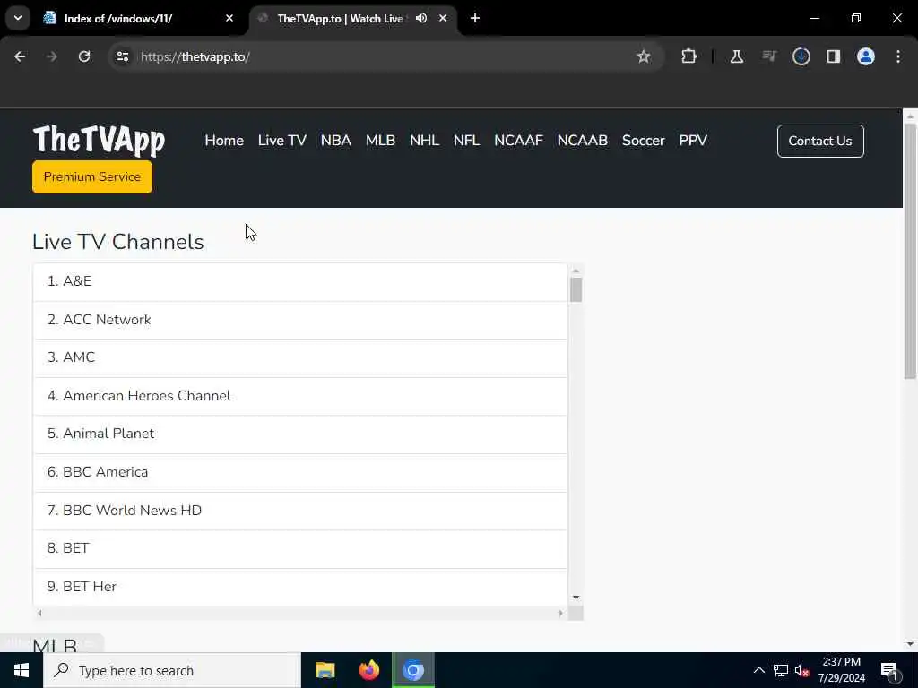Expand the tab search dropdown arrow
Viewport: 918px width, 688px height.
coord(18,18)
